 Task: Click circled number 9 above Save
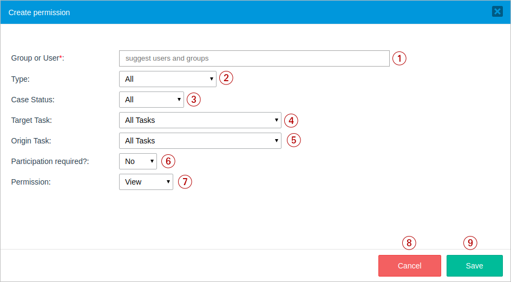click(470, 243)
